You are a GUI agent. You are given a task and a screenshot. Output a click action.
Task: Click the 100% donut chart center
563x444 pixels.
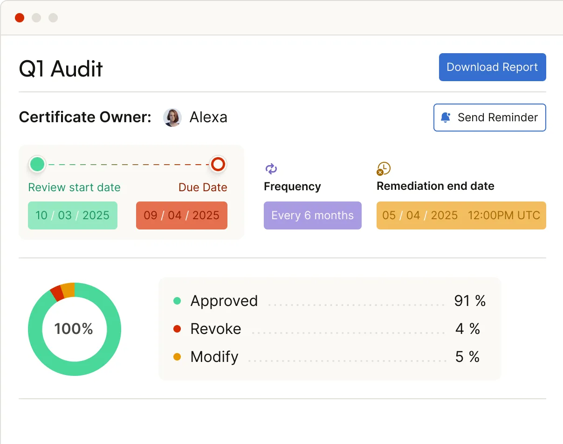(x=74, y=329)
